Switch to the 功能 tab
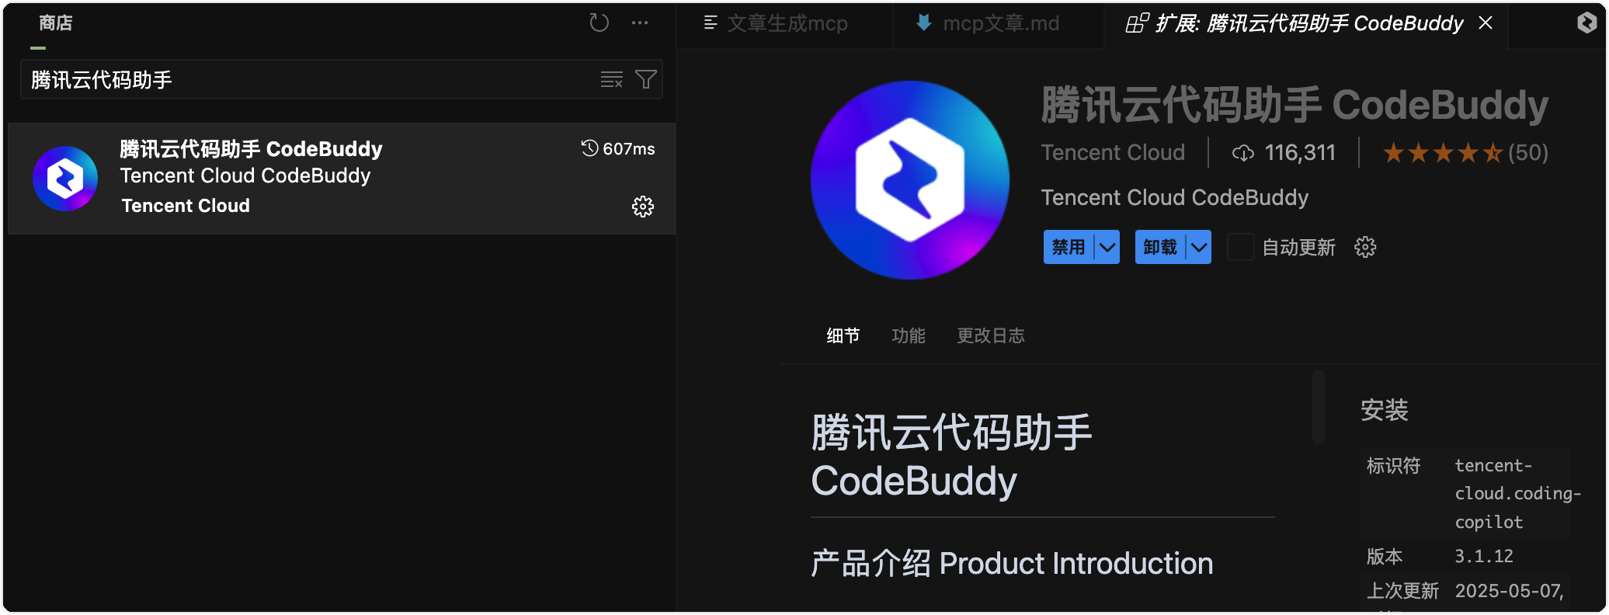Screen dimensions: 1609x615 click(x=909, y=335)
